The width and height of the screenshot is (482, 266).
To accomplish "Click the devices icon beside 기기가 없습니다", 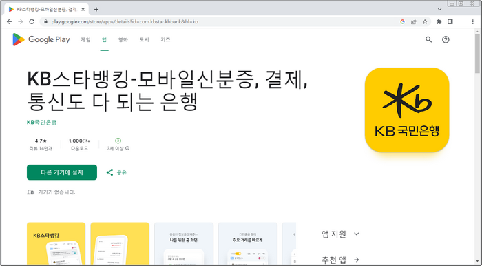I will pyautogui.click(x=30, y=192).
